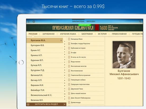Screen dimensions: 146x109
Task: Switch to БИБЛИОТЕКА tab
Action: 78,22
